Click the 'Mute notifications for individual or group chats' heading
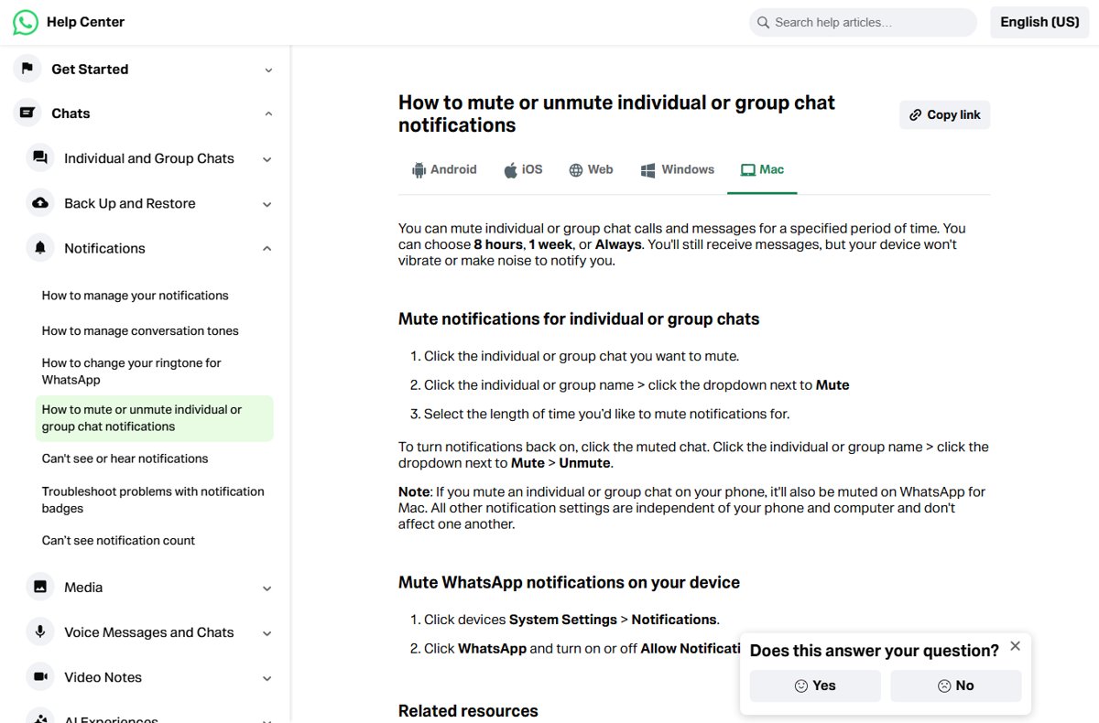The height and width of the screenshot is (723, 1099). [x=579, y=318]
